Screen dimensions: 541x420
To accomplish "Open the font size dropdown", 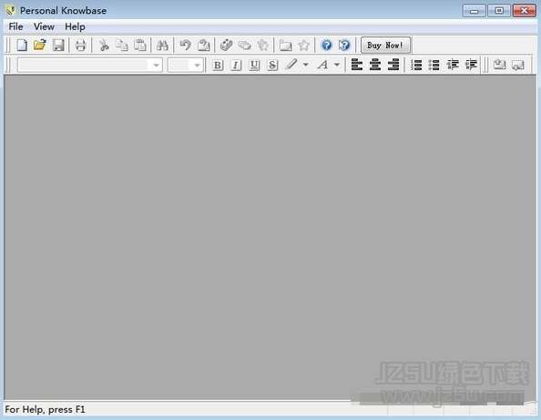I will coord(197,65).
